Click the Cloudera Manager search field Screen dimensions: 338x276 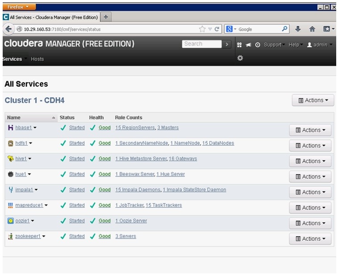[202, 44]
